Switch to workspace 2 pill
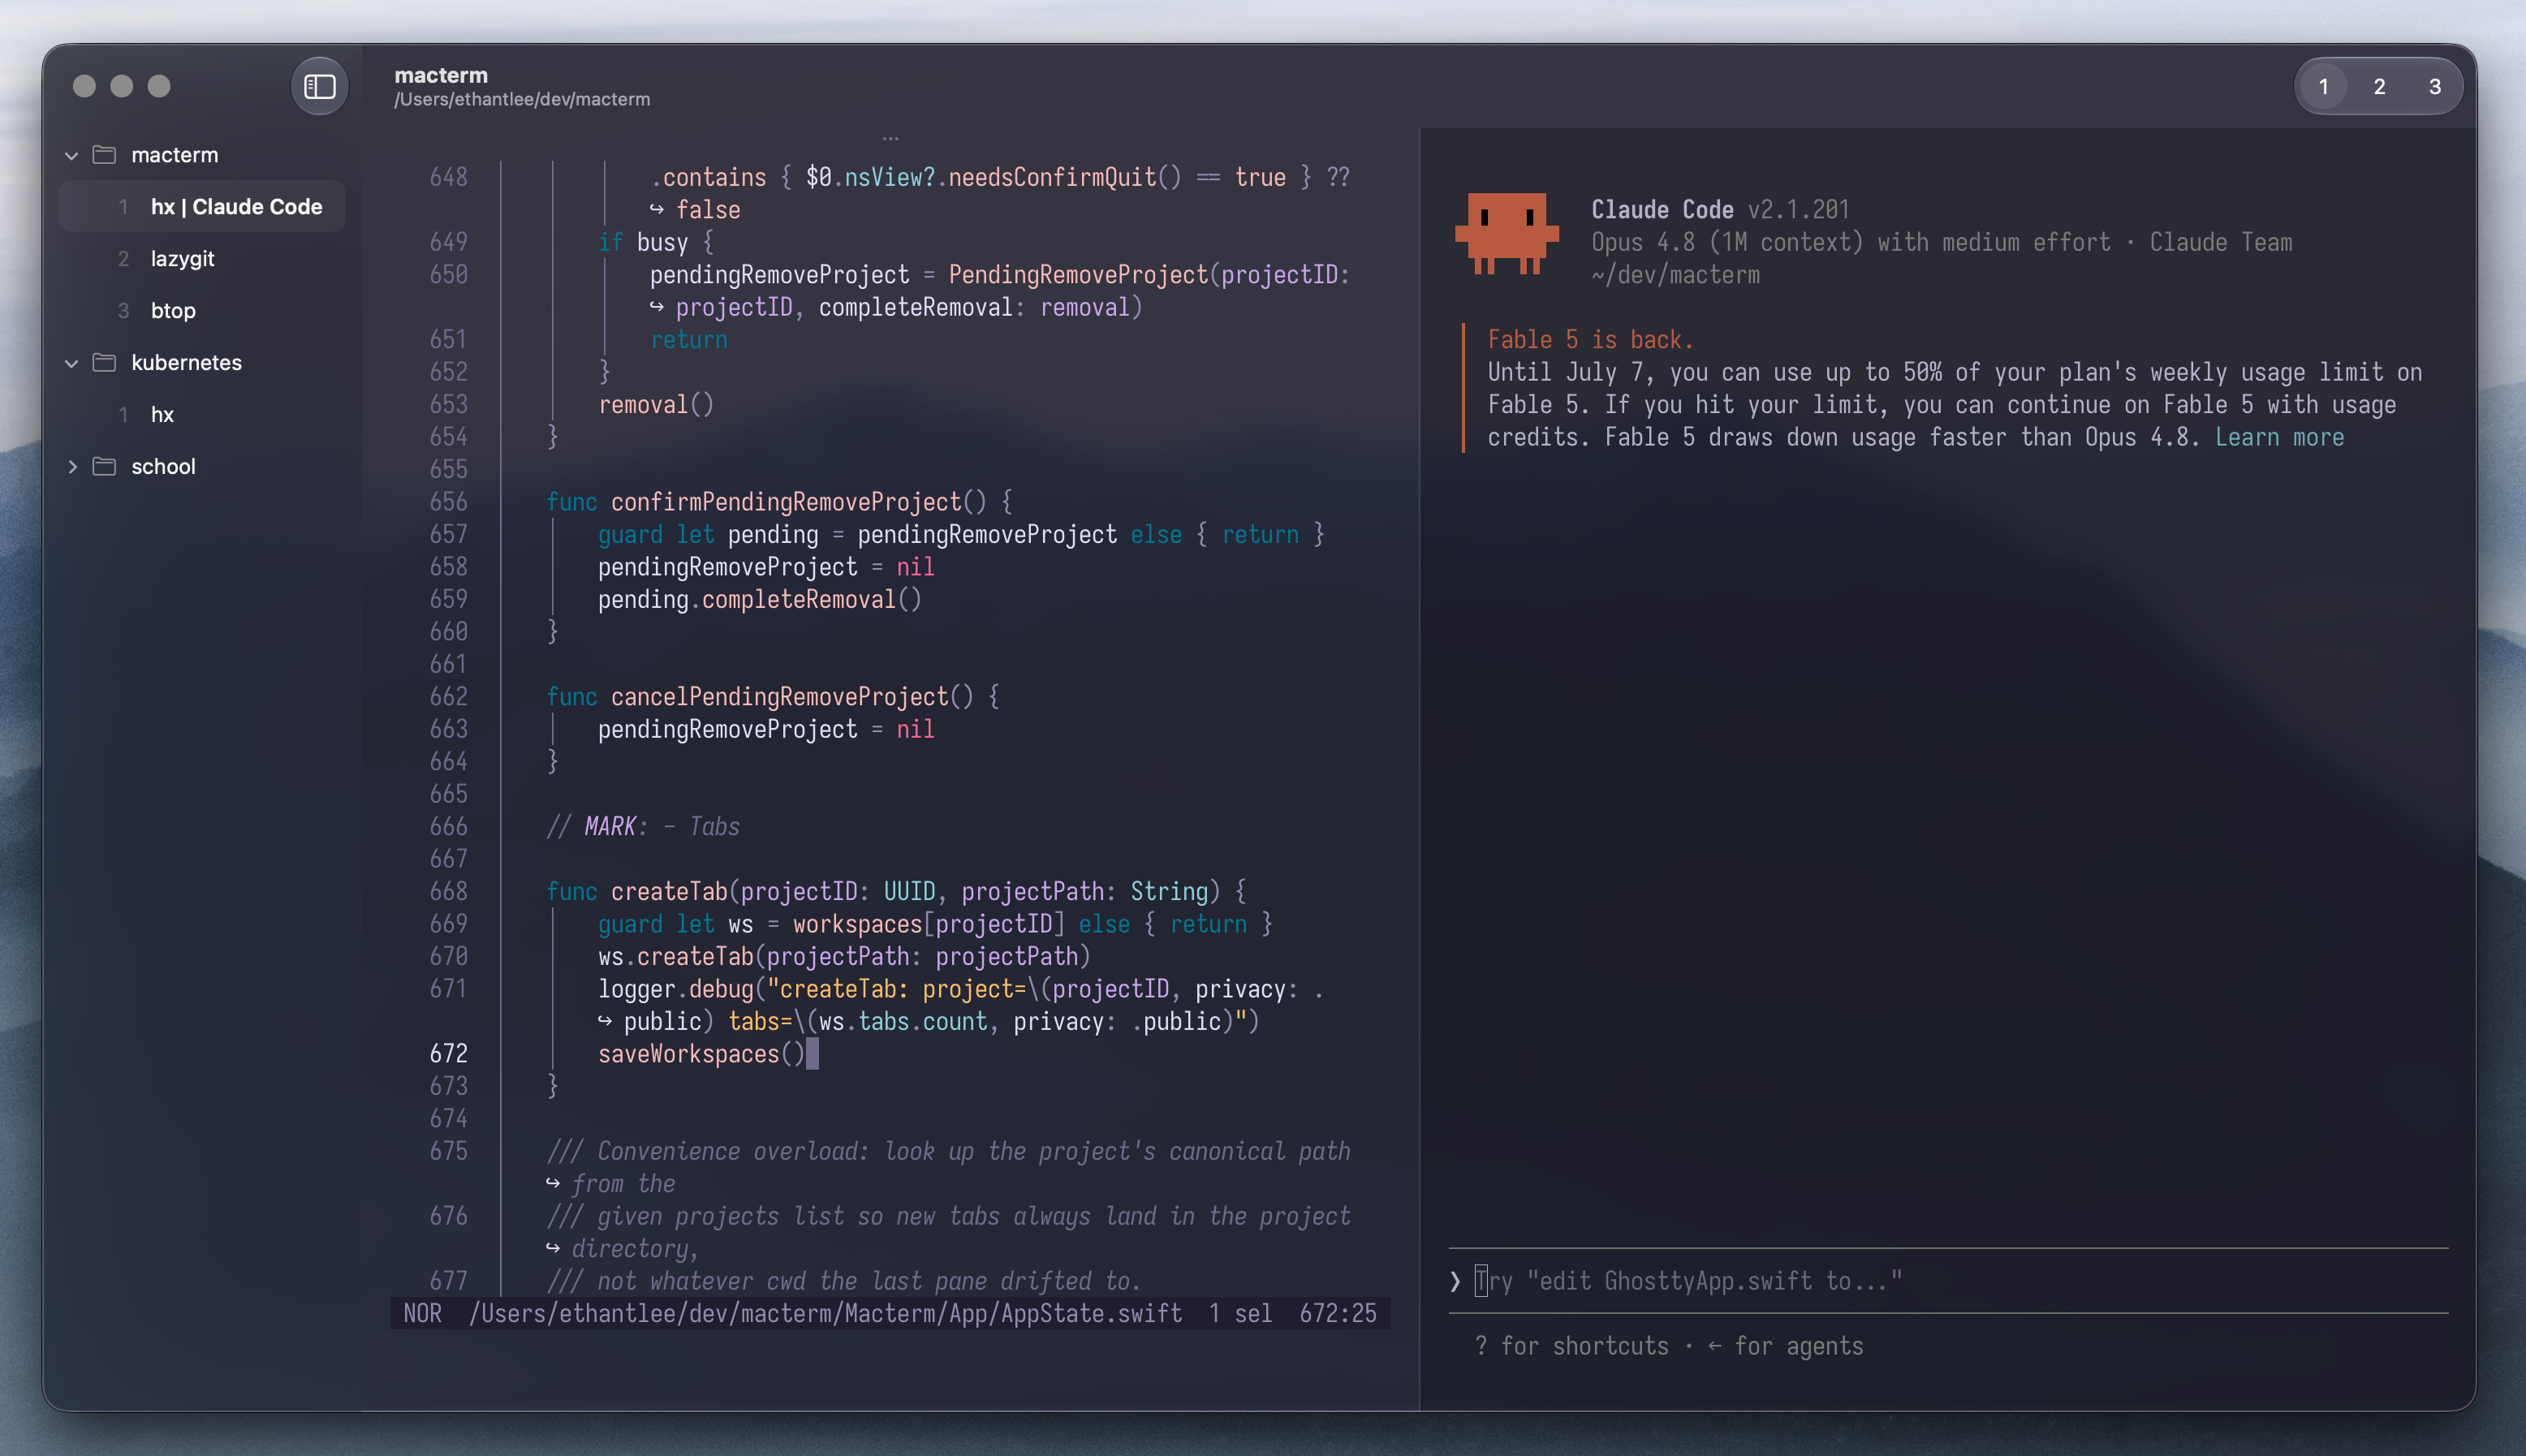Image resolution: width=2526 pixels, height=1456 pixels. pos(2379,87)
